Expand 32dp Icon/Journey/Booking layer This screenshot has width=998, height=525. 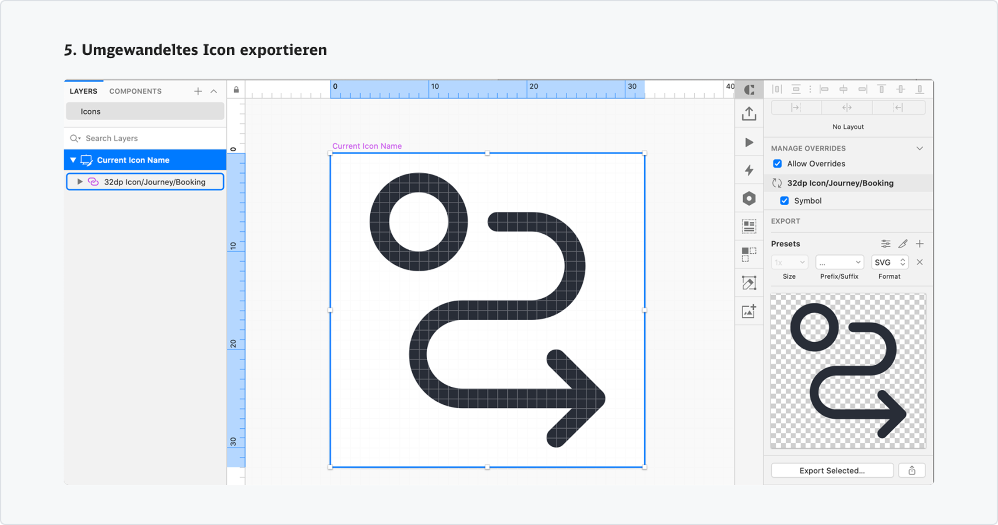coord(80,182)
